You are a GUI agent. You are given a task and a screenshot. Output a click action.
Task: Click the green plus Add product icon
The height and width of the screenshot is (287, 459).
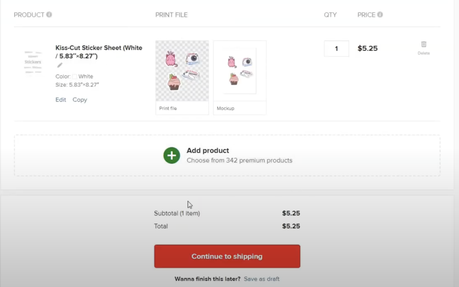pyautogui.click(x=172, y=155)
